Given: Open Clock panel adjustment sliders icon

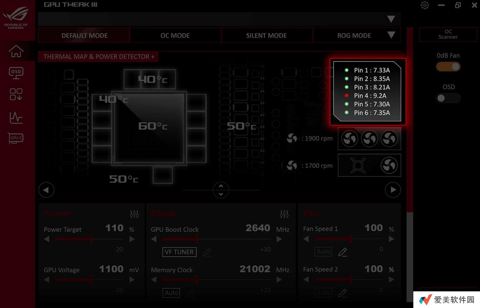Looking at the screenshot, I should (284, 214).
